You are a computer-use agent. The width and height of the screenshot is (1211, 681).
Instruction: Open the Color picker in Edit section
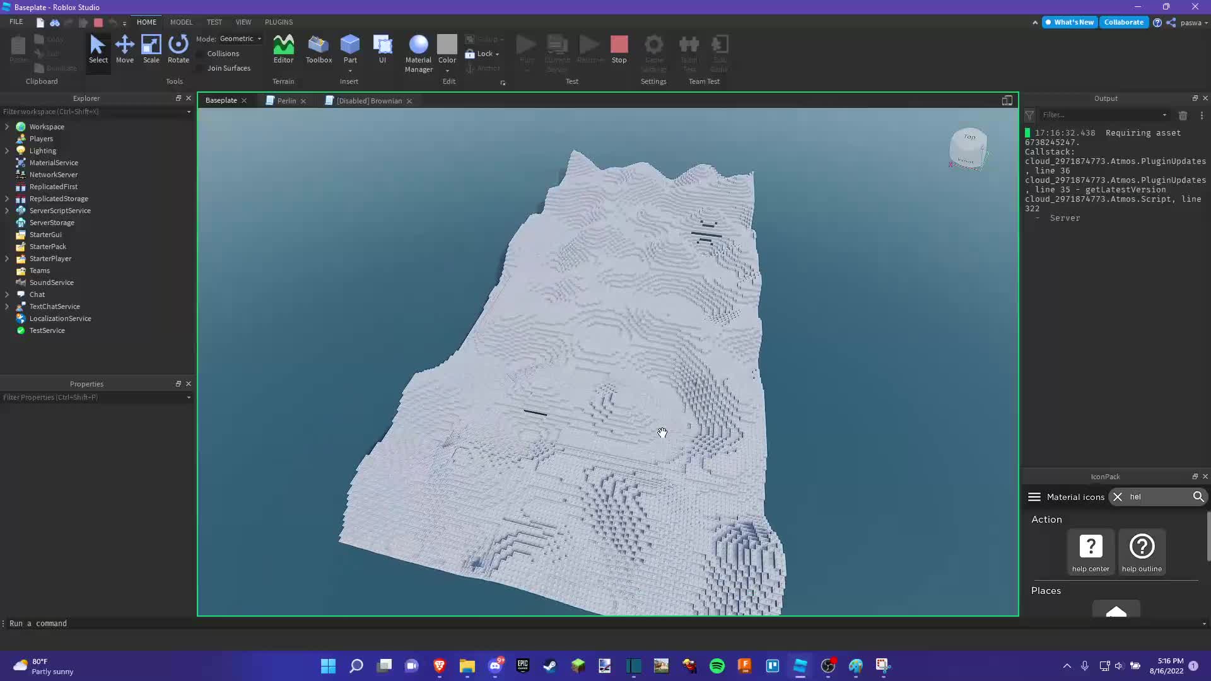[447, 50]
